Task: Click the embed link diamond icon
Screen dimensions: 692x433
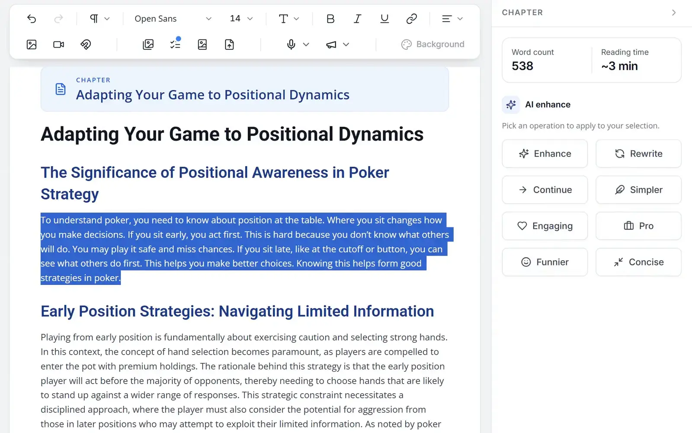Action: click(86, 44)
